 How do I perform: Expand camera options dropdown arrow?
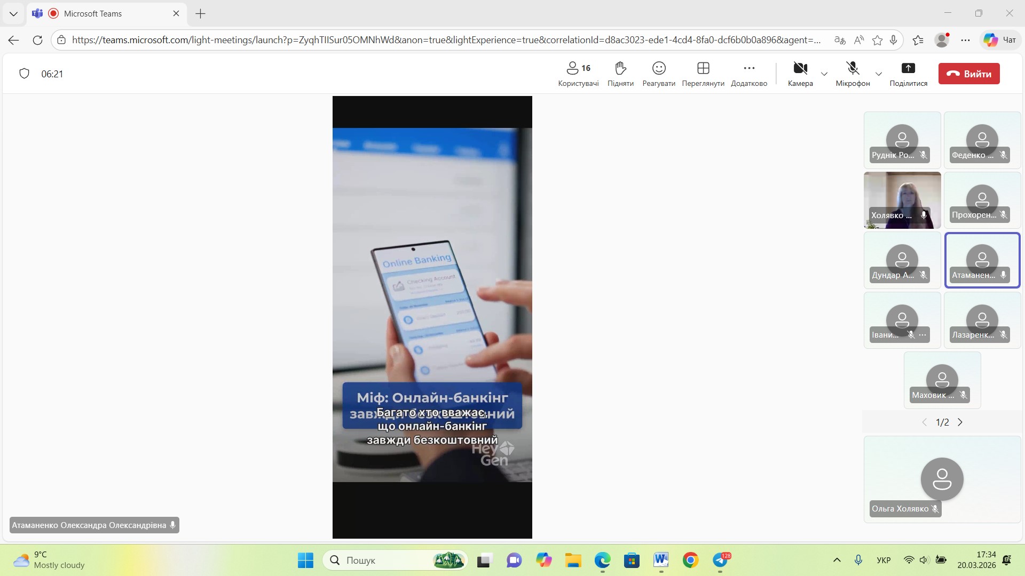824,74
